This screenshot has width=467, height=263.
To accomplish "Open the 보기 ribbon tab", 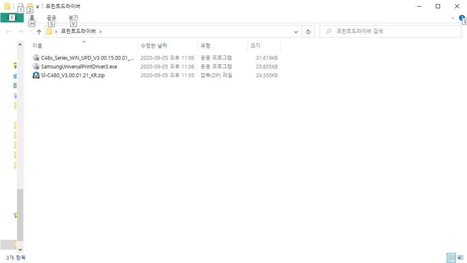I will [x=73, y=17].
